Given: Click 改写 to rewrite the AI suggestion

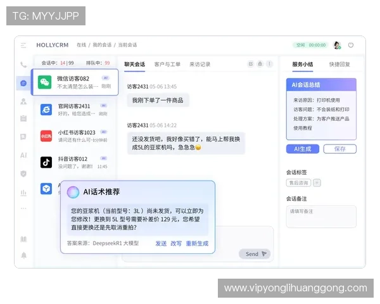Looking at the screenshot, I should tap(176, 243).
